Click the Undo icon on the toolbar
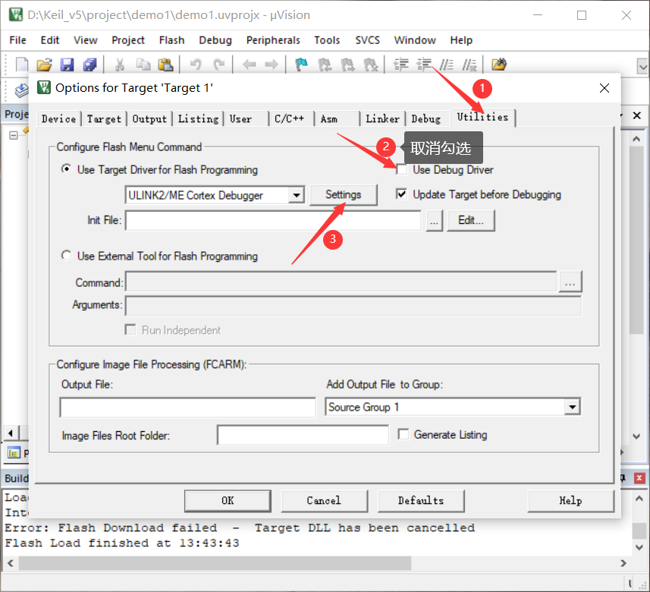Image resolution: width=650 pixels, height=592 pixels. [196, 65]
